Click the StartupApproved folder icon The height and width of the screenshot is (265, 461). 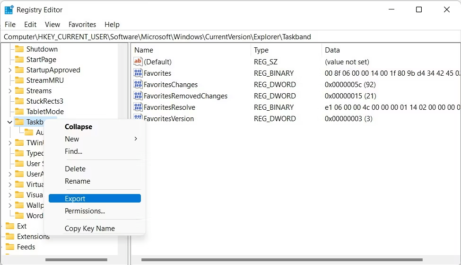(x=19, y=70)
